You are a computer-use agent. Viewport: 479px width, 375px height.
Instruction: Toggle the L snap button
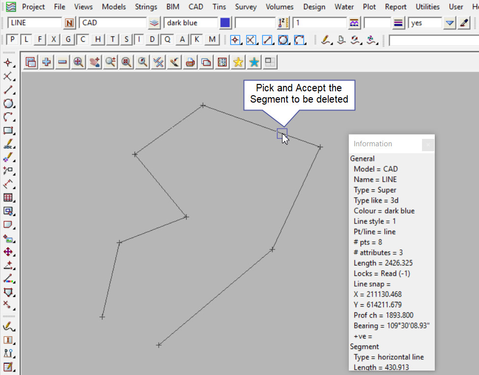[x=27, y=40]
